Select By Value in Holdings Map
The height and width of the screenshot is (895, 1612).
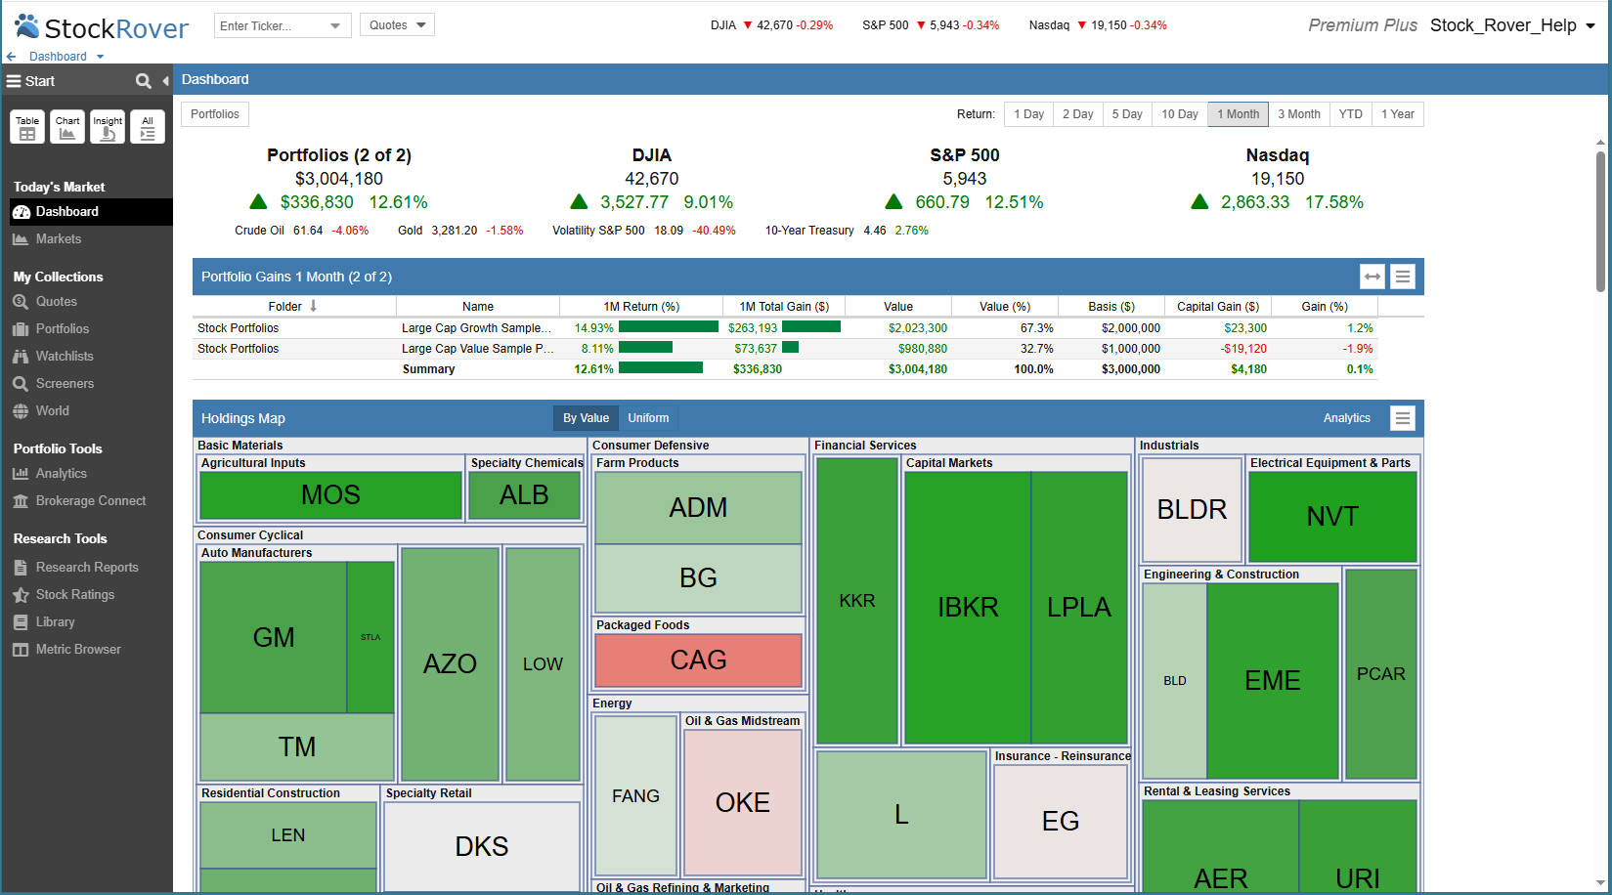point(586,418)
